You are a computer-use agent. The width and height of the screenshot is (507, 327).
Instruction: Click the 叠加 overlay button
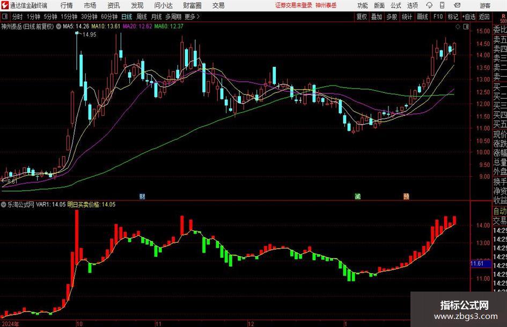point(377,17)
